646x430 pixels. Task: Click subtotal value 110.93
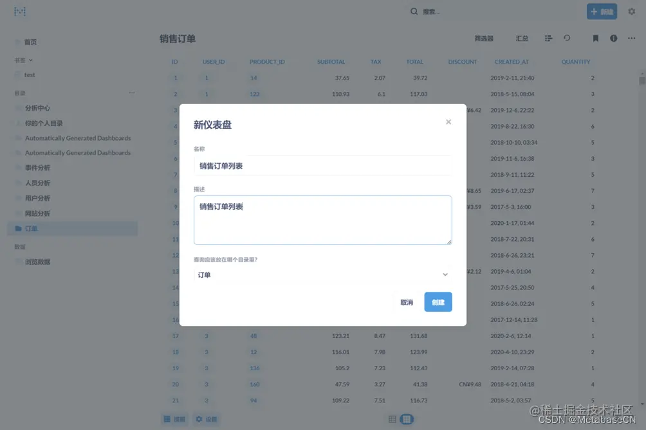click(341, 94)
